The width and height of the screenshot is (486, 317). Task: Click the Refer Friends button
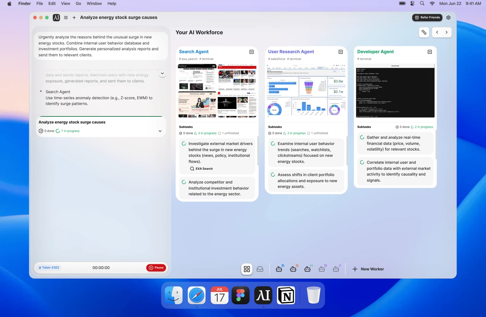click(x=427, y=17)
